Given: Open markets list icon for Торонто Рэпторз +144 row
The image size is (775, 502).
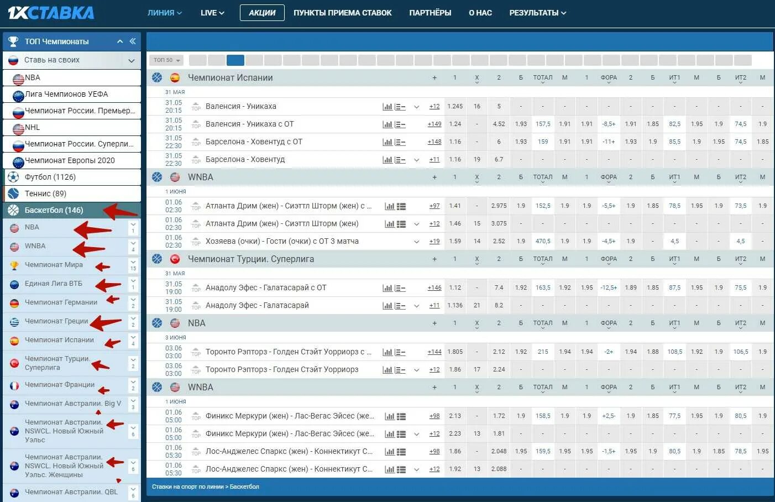Looking at the screenshot, I should (x=400, y=352).
